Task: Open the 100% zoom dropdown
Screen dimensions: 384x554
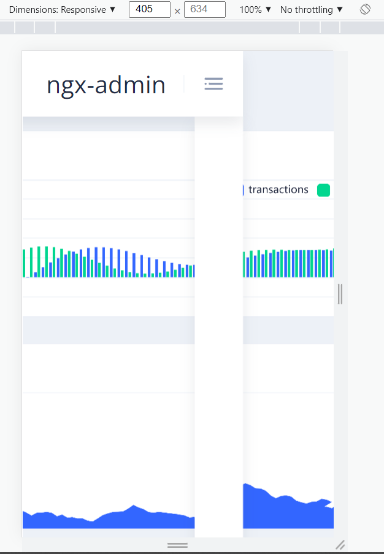Action: click(255, 10)
